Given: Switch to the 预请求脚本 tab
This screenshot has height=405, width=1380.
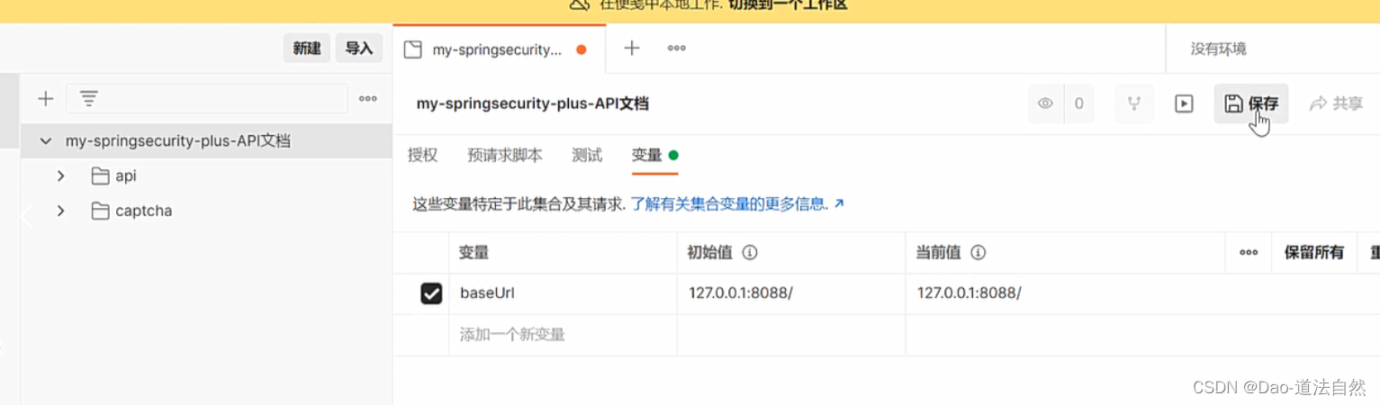Looking at the screenshot, I should [x=505, y=155].
